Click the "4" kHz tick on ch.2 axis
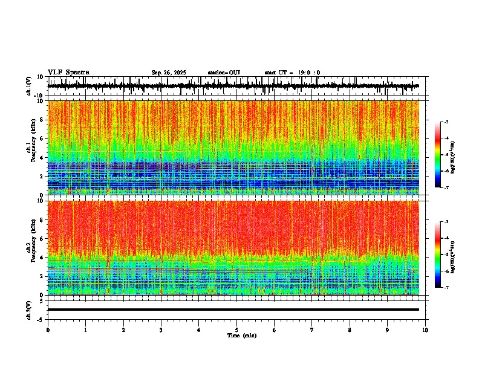 coord(42,258)
